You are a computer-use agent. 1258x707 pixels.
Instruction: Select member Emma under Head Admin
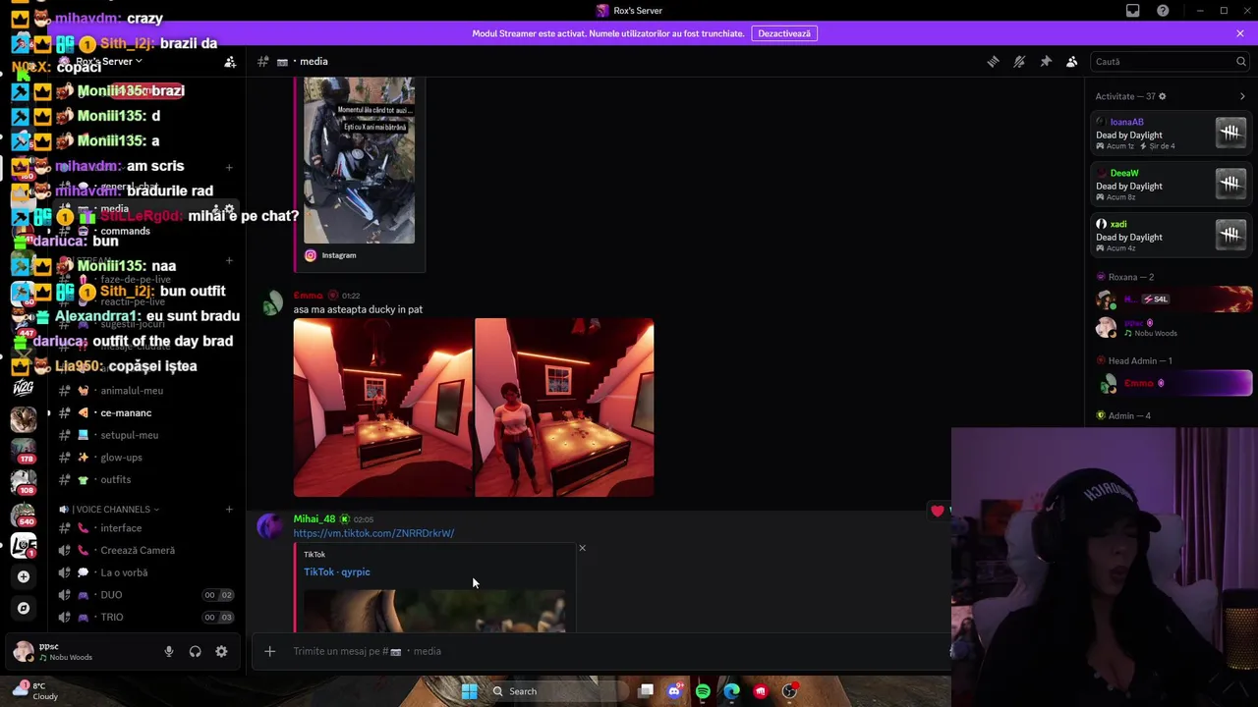[1172, 383]
